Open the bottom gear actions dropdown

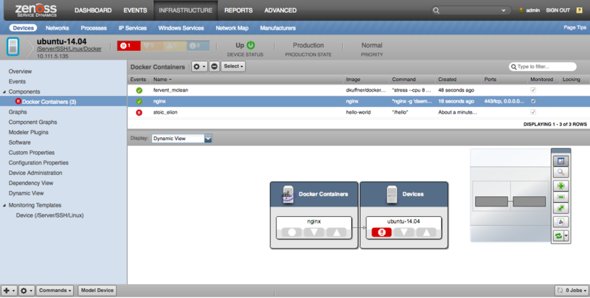27,291
